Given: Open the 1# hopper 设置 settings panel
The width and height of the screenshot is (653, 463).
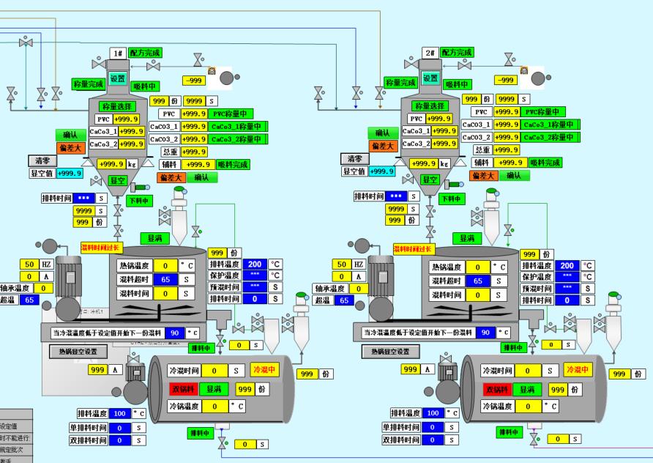Looking at the screenshot, I should point(118,78).
